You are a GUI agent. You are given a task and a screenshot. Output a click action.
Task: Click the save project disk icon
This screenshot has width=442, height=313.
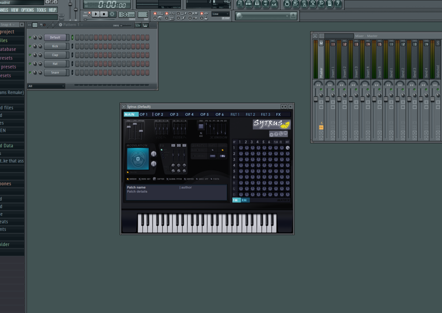296,4
